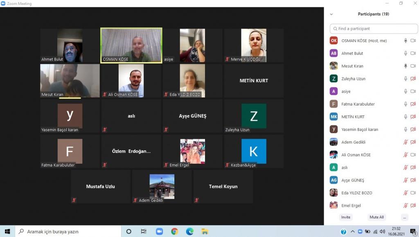Viewport: 419px width, 237px height.
Task: Select Kezban&Ayşe's K avatar tile
Action: pyautogui.click(x=254, y=151)
